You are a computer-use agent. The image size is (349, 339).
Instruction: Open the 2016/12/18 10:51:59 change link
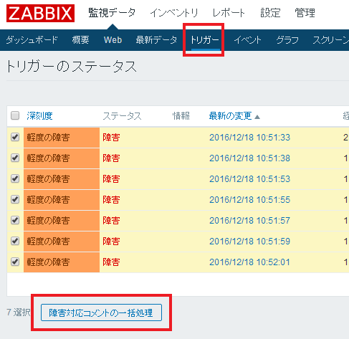[249, 242]
